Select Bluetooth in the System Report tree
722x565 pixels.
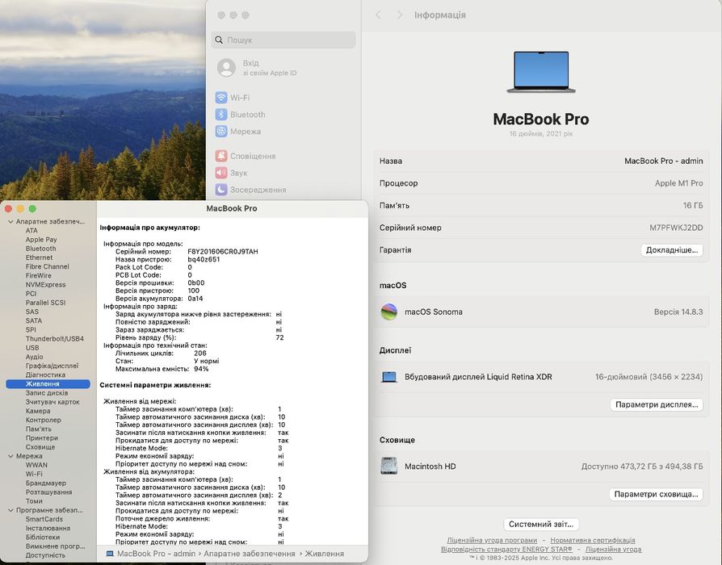40,249
